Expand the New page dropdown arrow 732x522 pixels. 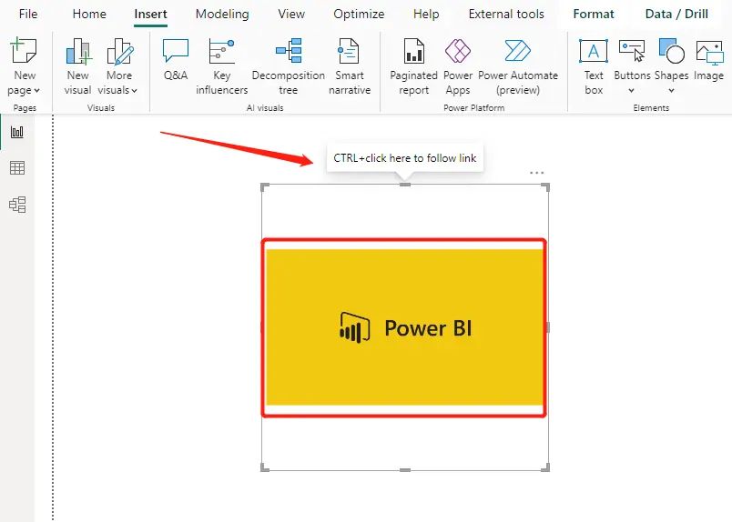pos(37,91)
